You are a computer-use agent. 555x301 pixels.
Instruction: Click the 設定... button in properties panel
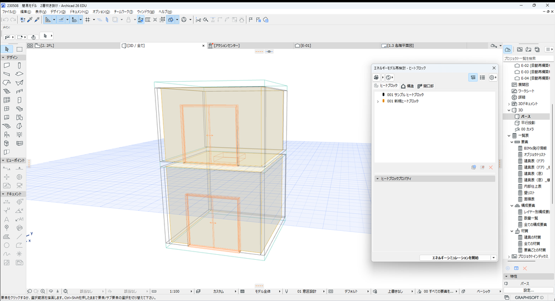pos(528,290)
